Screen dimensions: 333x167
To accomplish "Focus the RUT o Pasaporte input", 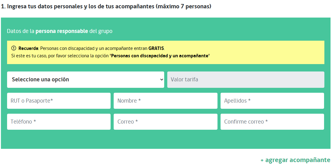I will pos(59,101).
